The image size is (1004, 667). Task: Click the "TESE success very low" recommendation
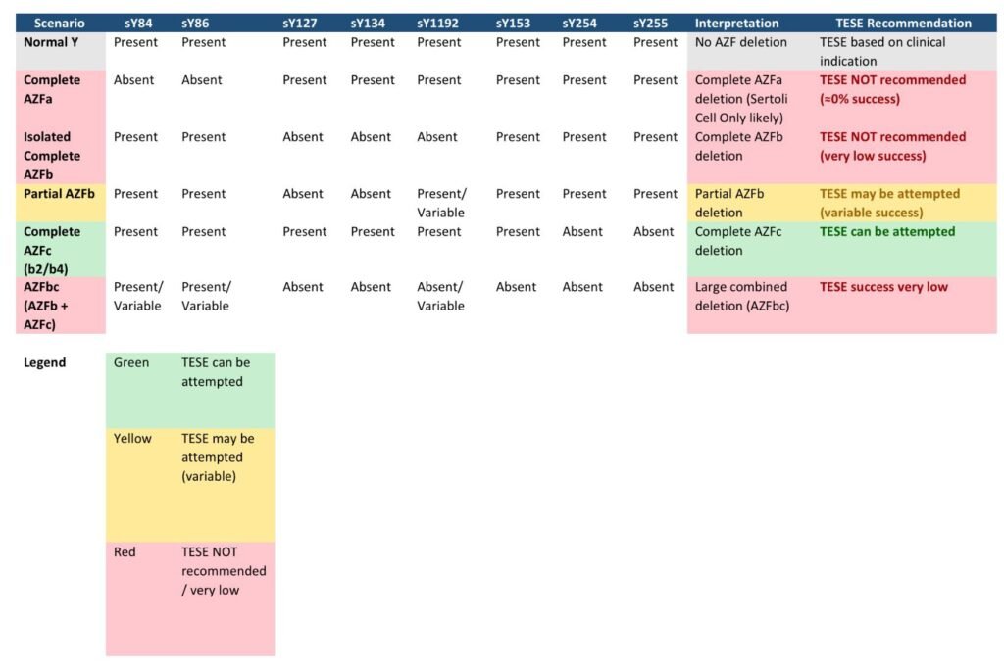click(x=883, y=287)
